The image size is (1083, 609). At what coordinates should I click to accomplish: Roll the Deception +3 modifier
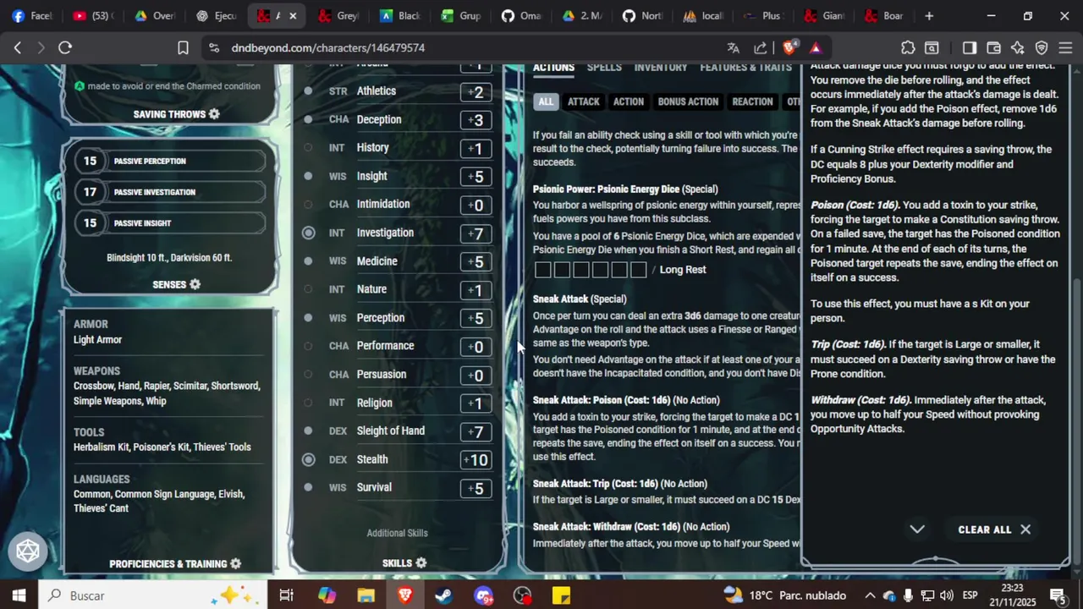tap(476, 120)
